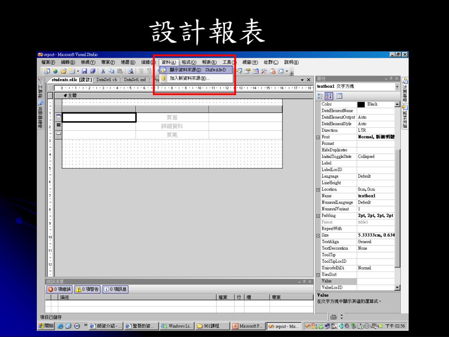Open the active files dropdown arrow next to tabs
Screen dimensions: 449x337
pyautogui.click(x=302, y=80)
